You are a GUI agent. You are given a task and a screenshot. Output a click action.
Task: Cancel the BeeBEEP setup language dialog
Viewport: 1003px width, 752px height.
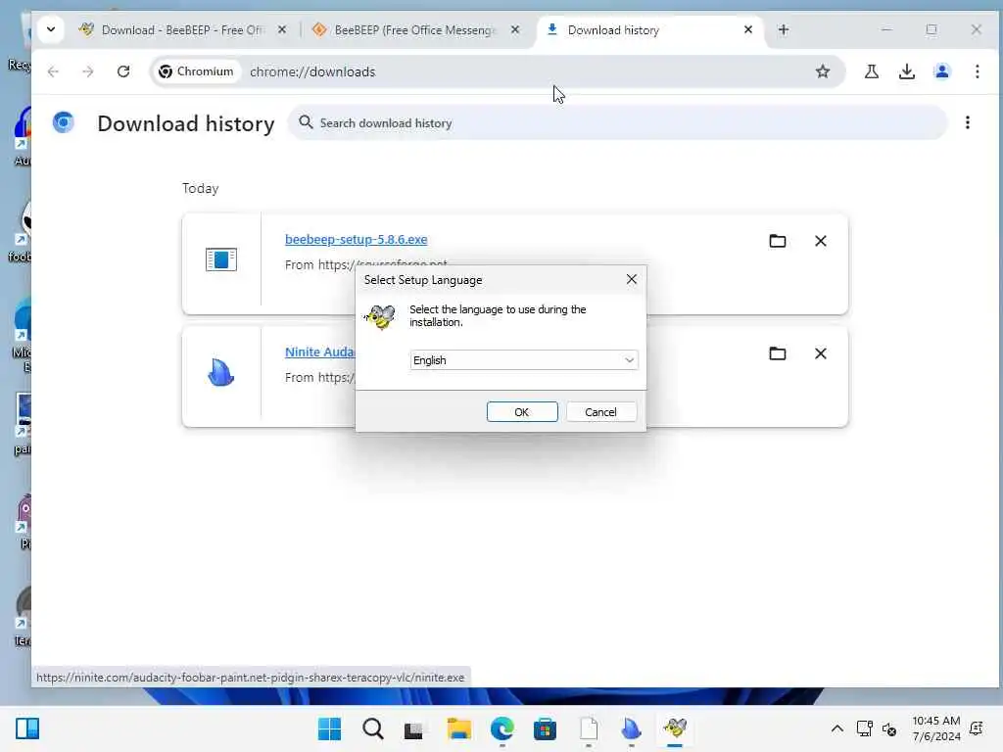(600, 412)
